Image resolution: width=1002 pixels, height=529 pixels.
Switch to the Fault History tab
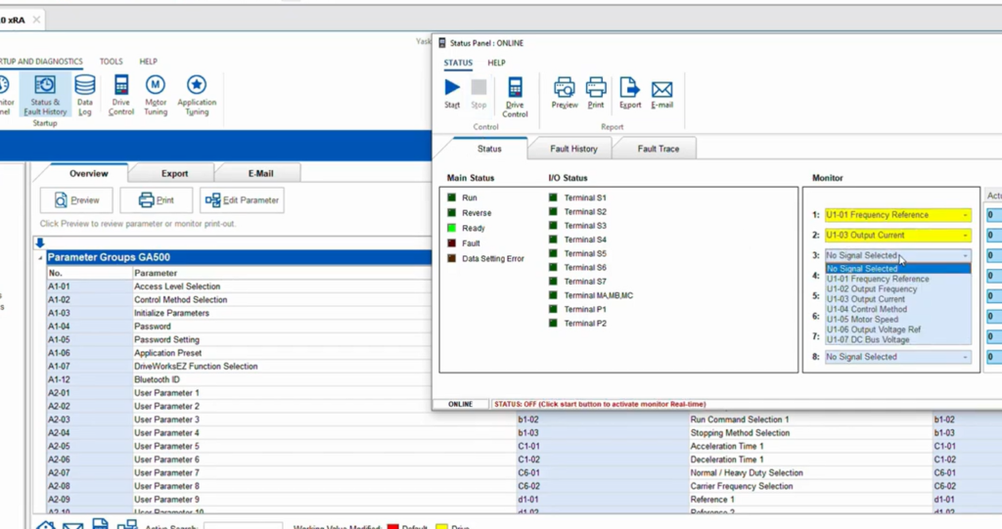coord(573,149)
